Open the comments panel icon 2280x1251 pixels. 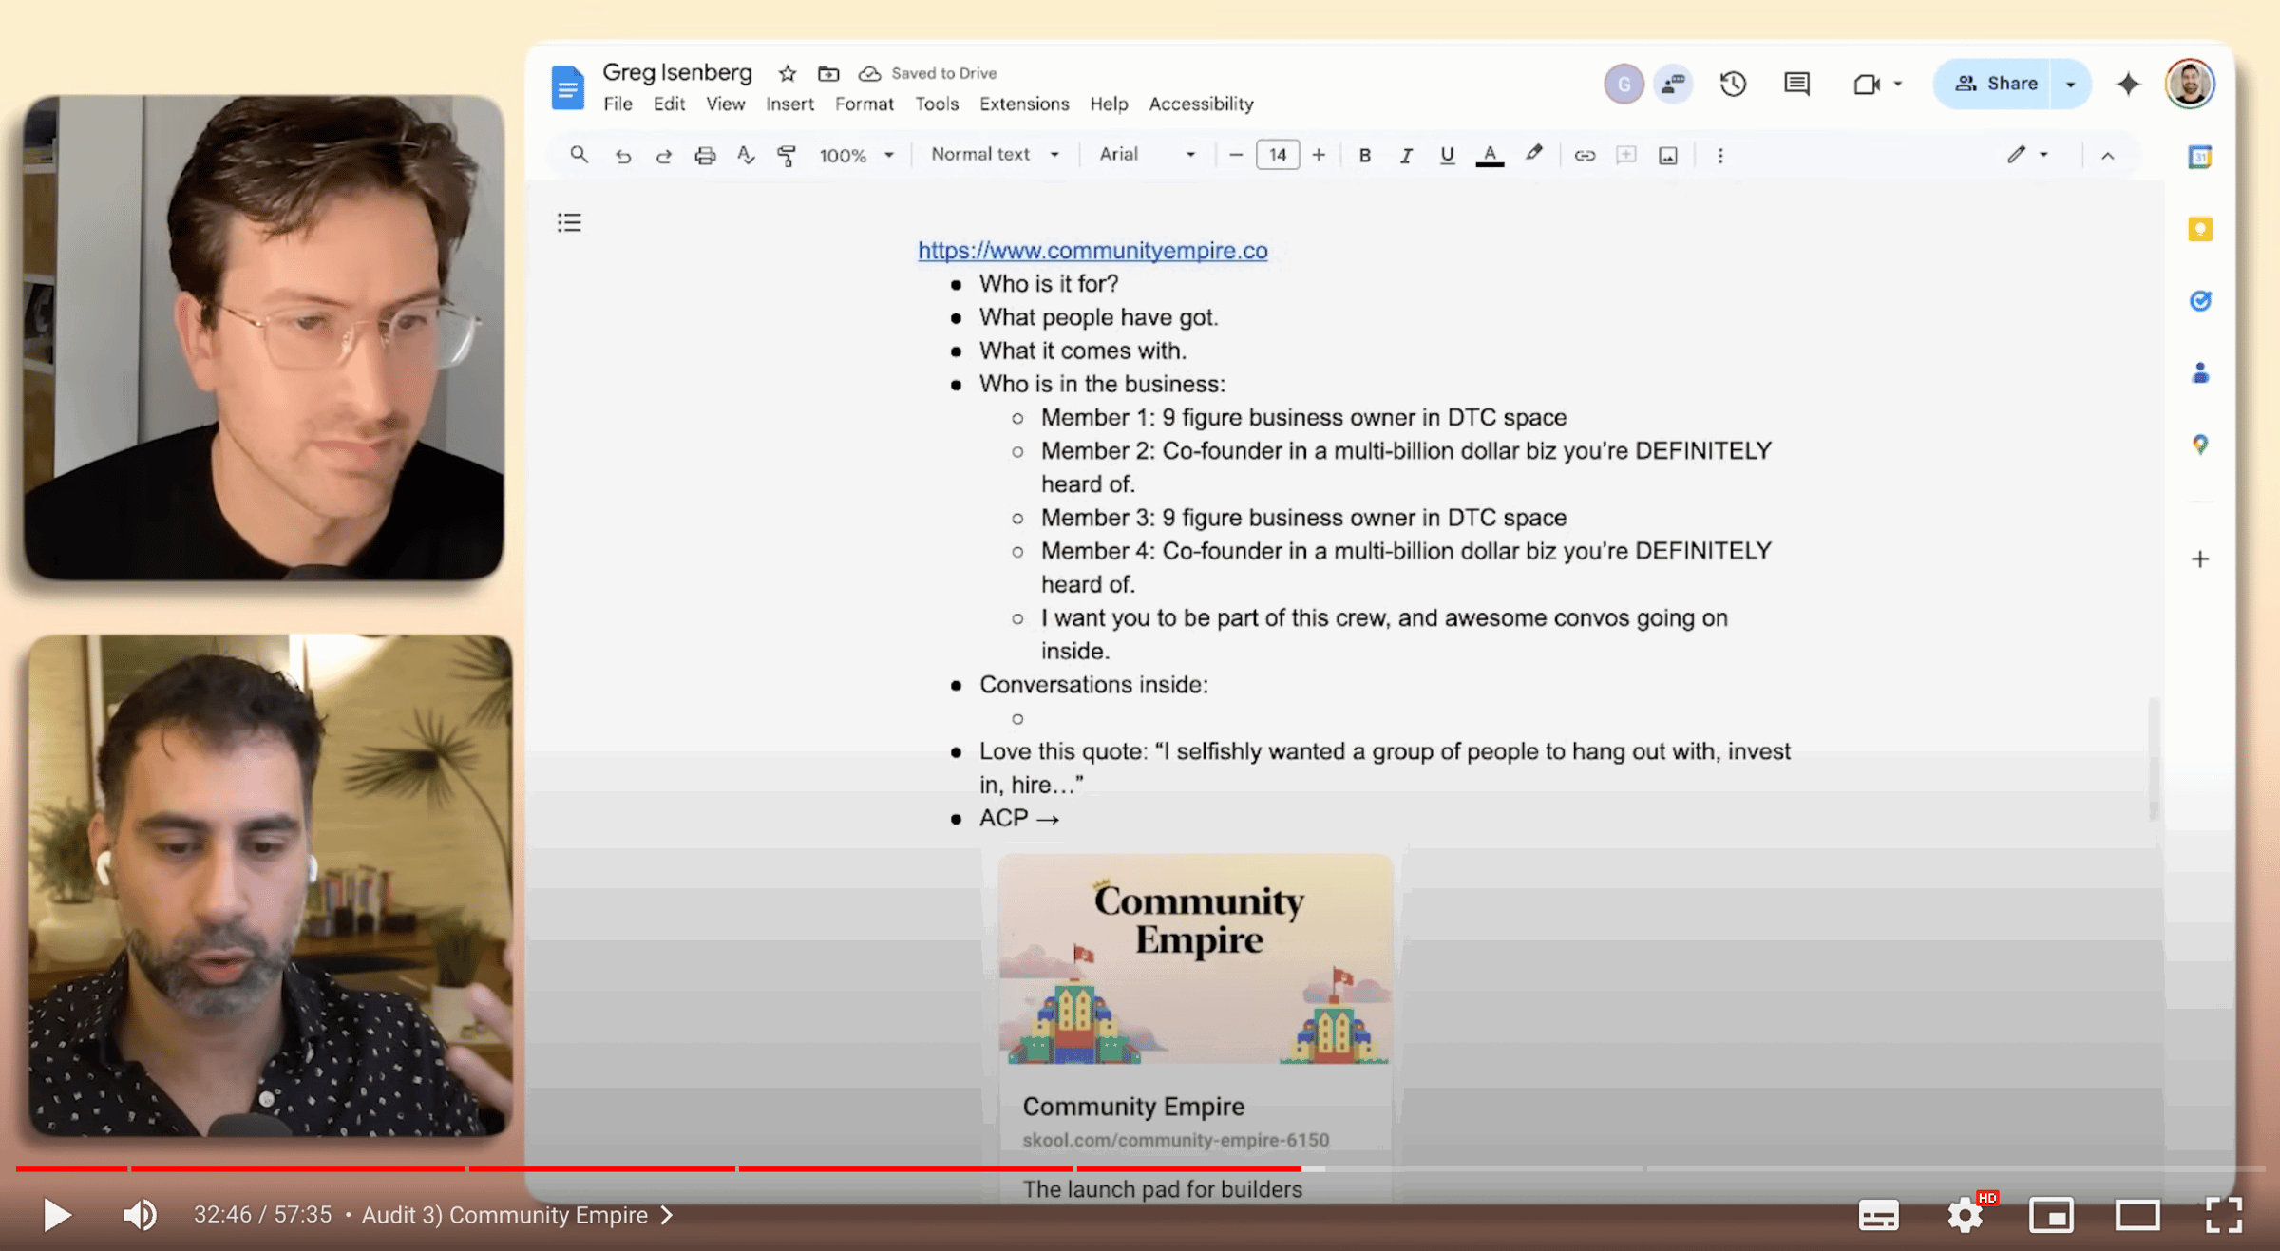point(1796,84)
